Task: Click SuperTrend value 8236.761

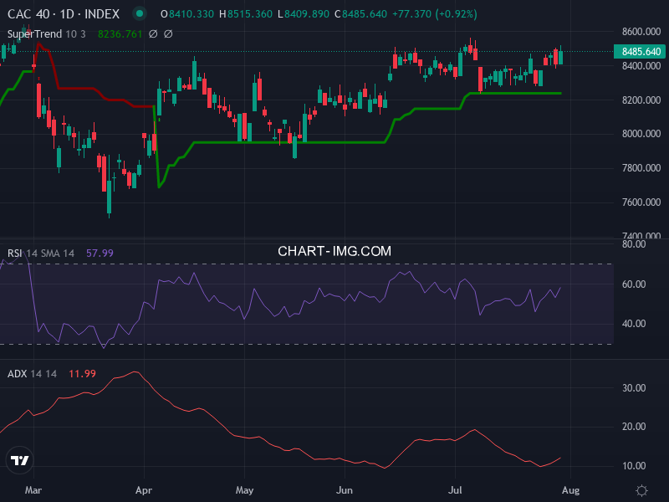Action: click(120, 33)
